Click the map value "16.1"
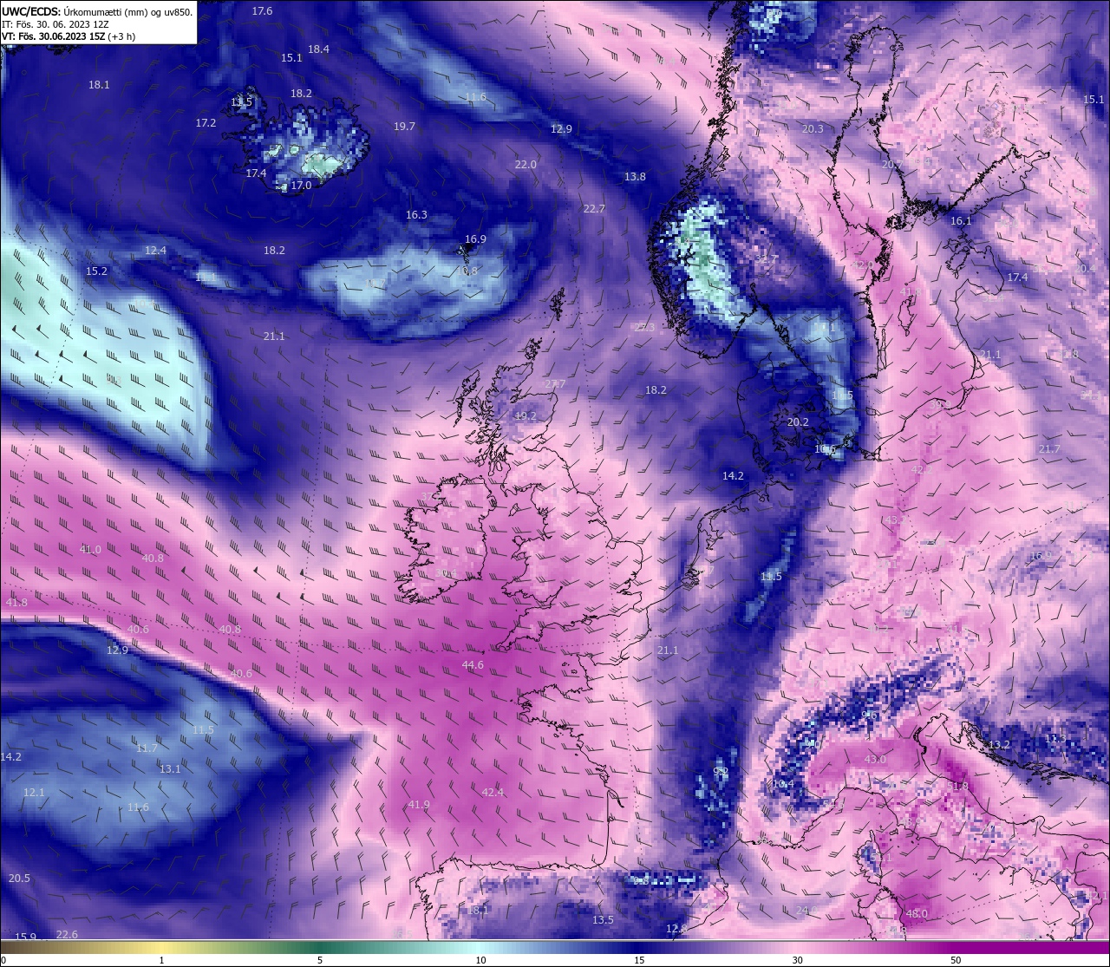The width and height of the screenshot is (1110, 967). point(961,221)
